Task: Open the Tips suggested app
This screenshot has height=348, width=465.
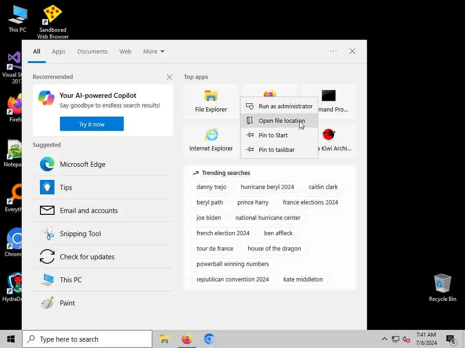Action: (103, 187)
